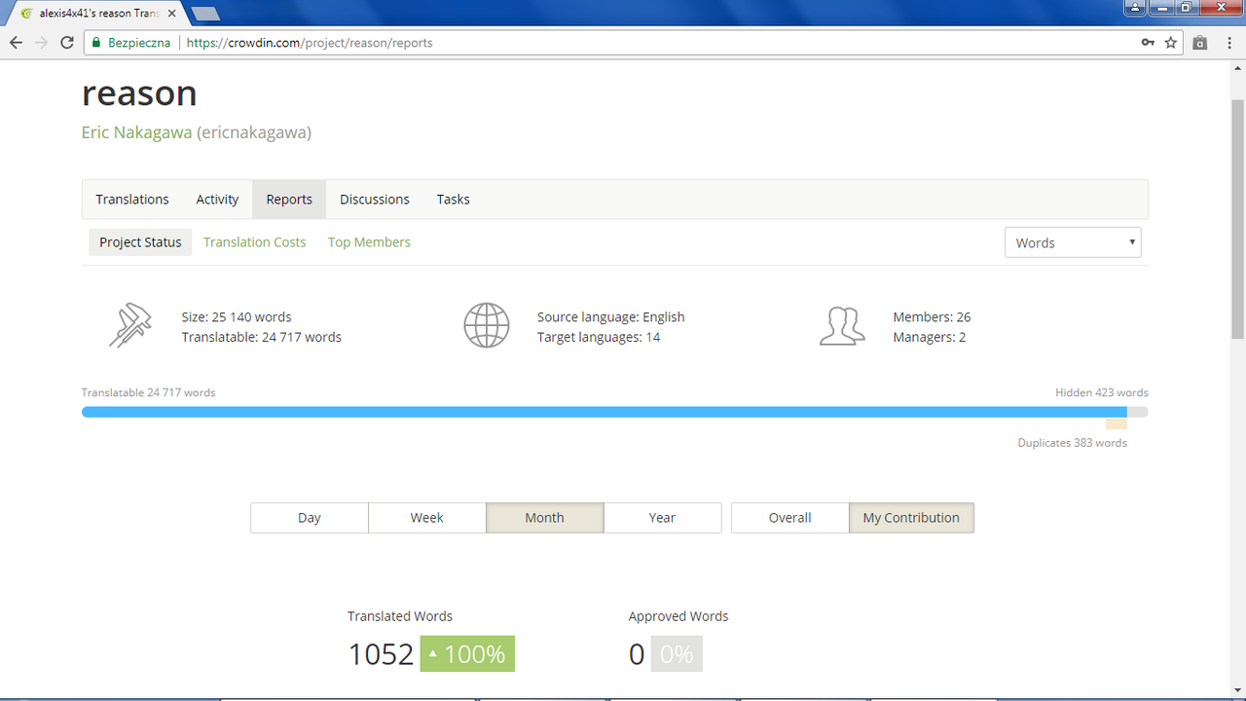Click the gray hidden words segment
The image size is (1246, 701).
1138,412
